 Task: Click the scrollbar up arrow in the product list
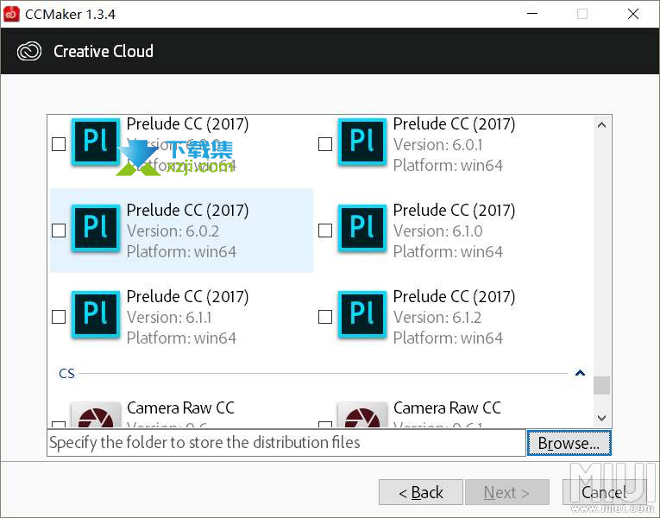click(x=602, y=124)
